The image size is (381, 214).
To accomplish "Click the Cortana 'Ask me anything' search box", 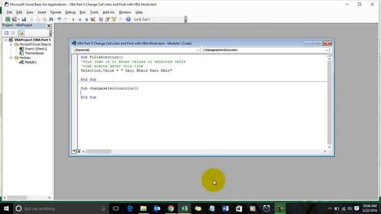I will [x=61, y=209].
